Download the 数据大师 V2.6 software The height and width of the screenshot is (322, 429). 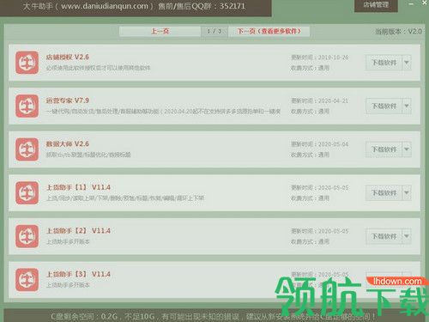tap(384, 149)
